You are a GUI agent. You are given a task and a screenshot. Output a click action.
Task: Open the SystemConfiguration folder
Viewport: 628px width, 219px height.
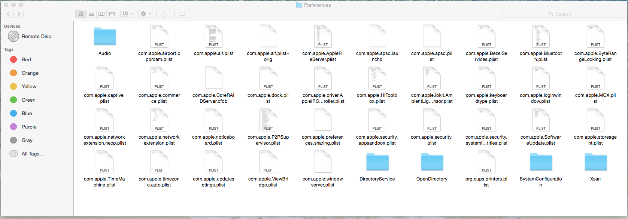(x=541, y=162)
